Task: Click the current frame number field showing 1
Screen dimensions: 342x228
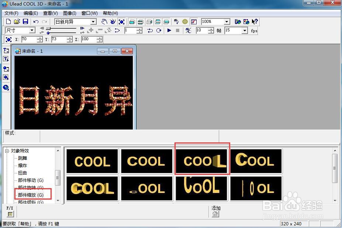Action: tap(131, 30)
